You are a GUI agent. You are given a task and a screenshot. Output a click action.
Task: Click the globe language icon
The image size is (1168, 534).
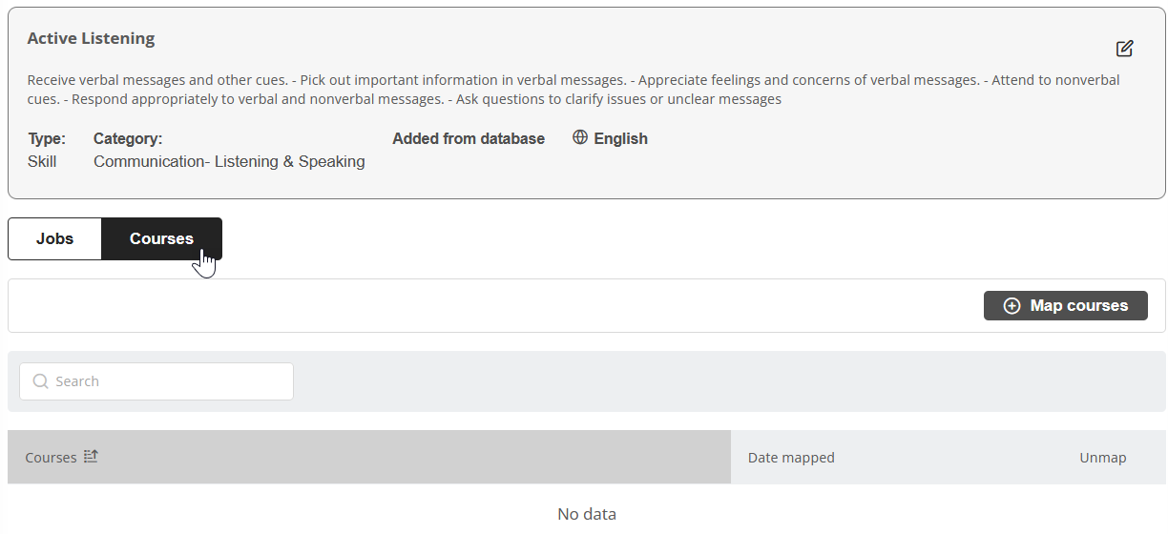click(580, 137)
